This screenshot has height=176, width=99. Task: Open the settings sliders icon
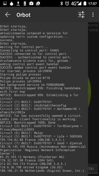coord(81,15)
